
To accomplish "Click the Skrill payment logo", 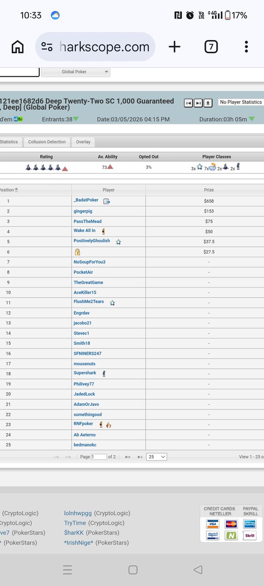I will [x=249, y=536].
